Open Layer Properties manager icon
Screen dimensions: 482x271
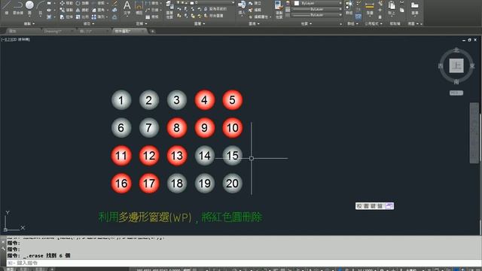[x=169, y=9]
